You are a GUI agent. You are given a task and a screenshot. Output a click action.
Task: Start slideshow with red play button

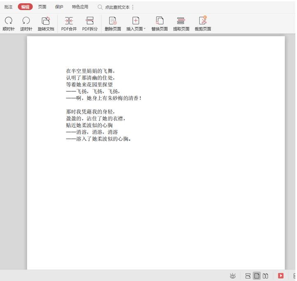click(x=281, y=276)
